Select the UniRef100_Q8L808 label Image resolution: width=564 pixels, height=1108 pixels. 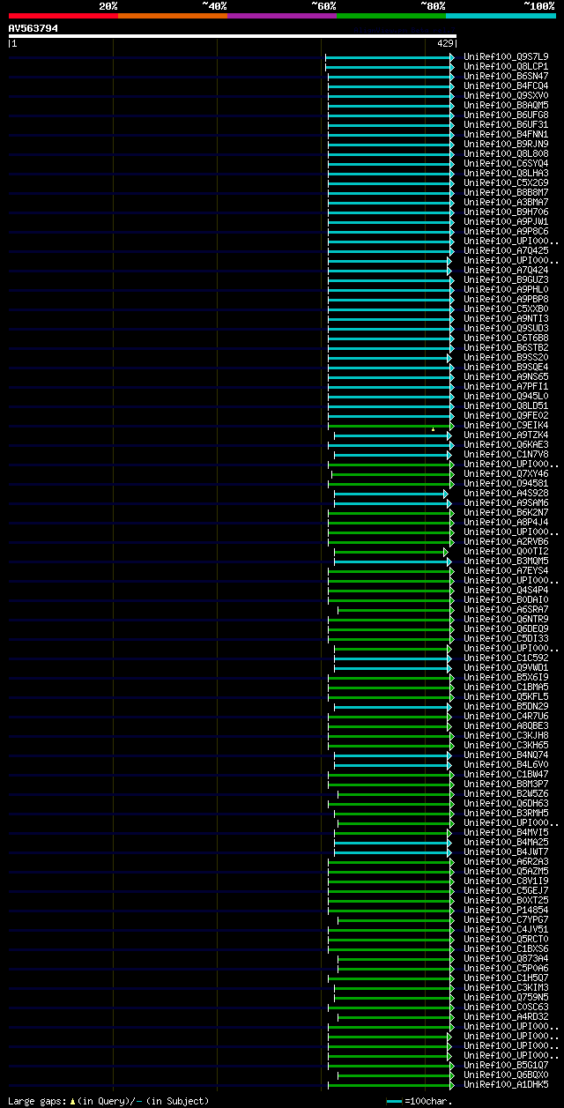point(506,153)
